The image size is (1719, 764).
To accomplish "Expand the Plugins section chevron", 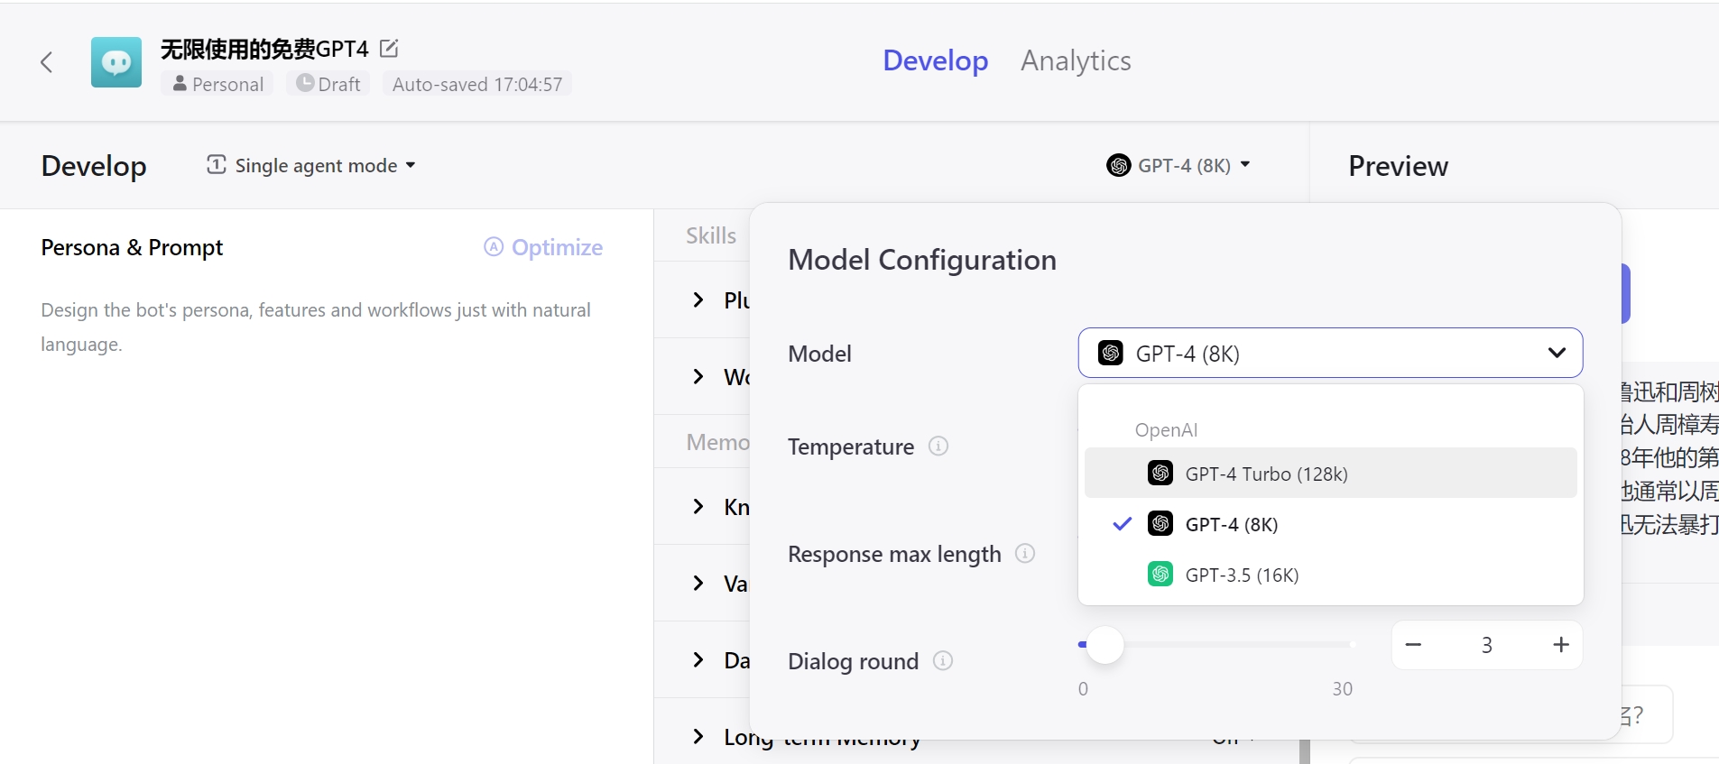I will pyautogui.click(x=698, y=299).
